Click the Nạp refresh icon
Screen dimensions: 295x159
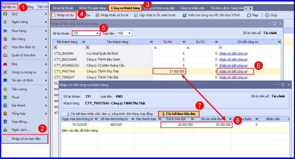coord(249,15)
